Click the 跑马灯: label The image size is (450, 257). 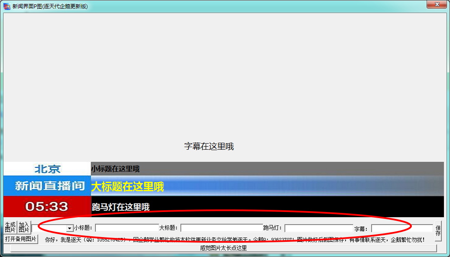click(273, 228)
